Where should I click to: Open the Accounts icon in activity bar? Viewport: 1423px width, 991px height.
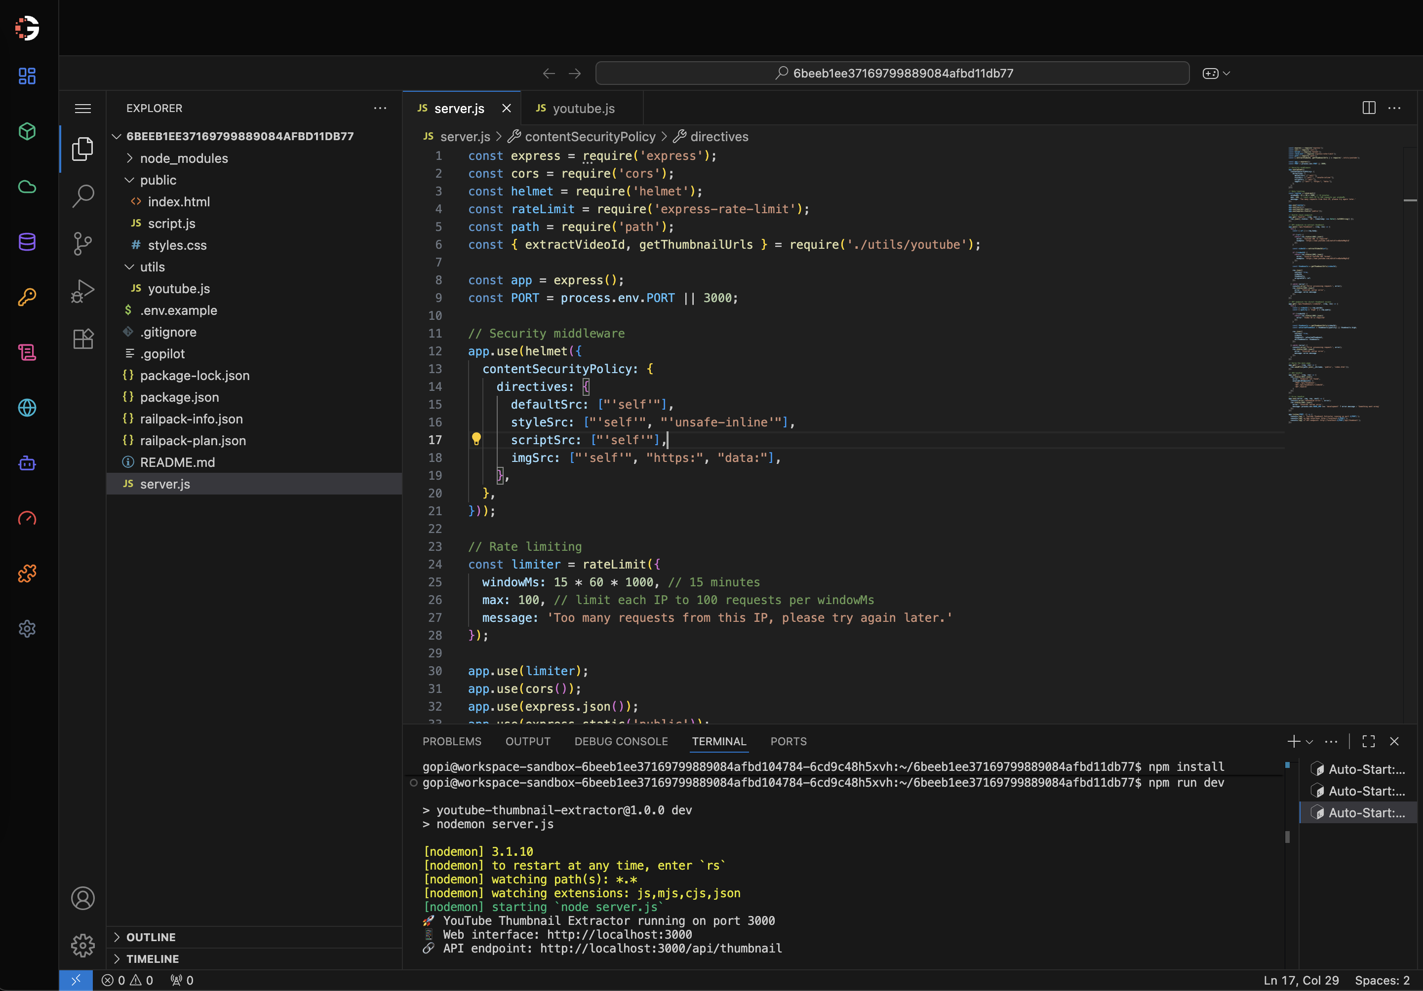(82, 898)
